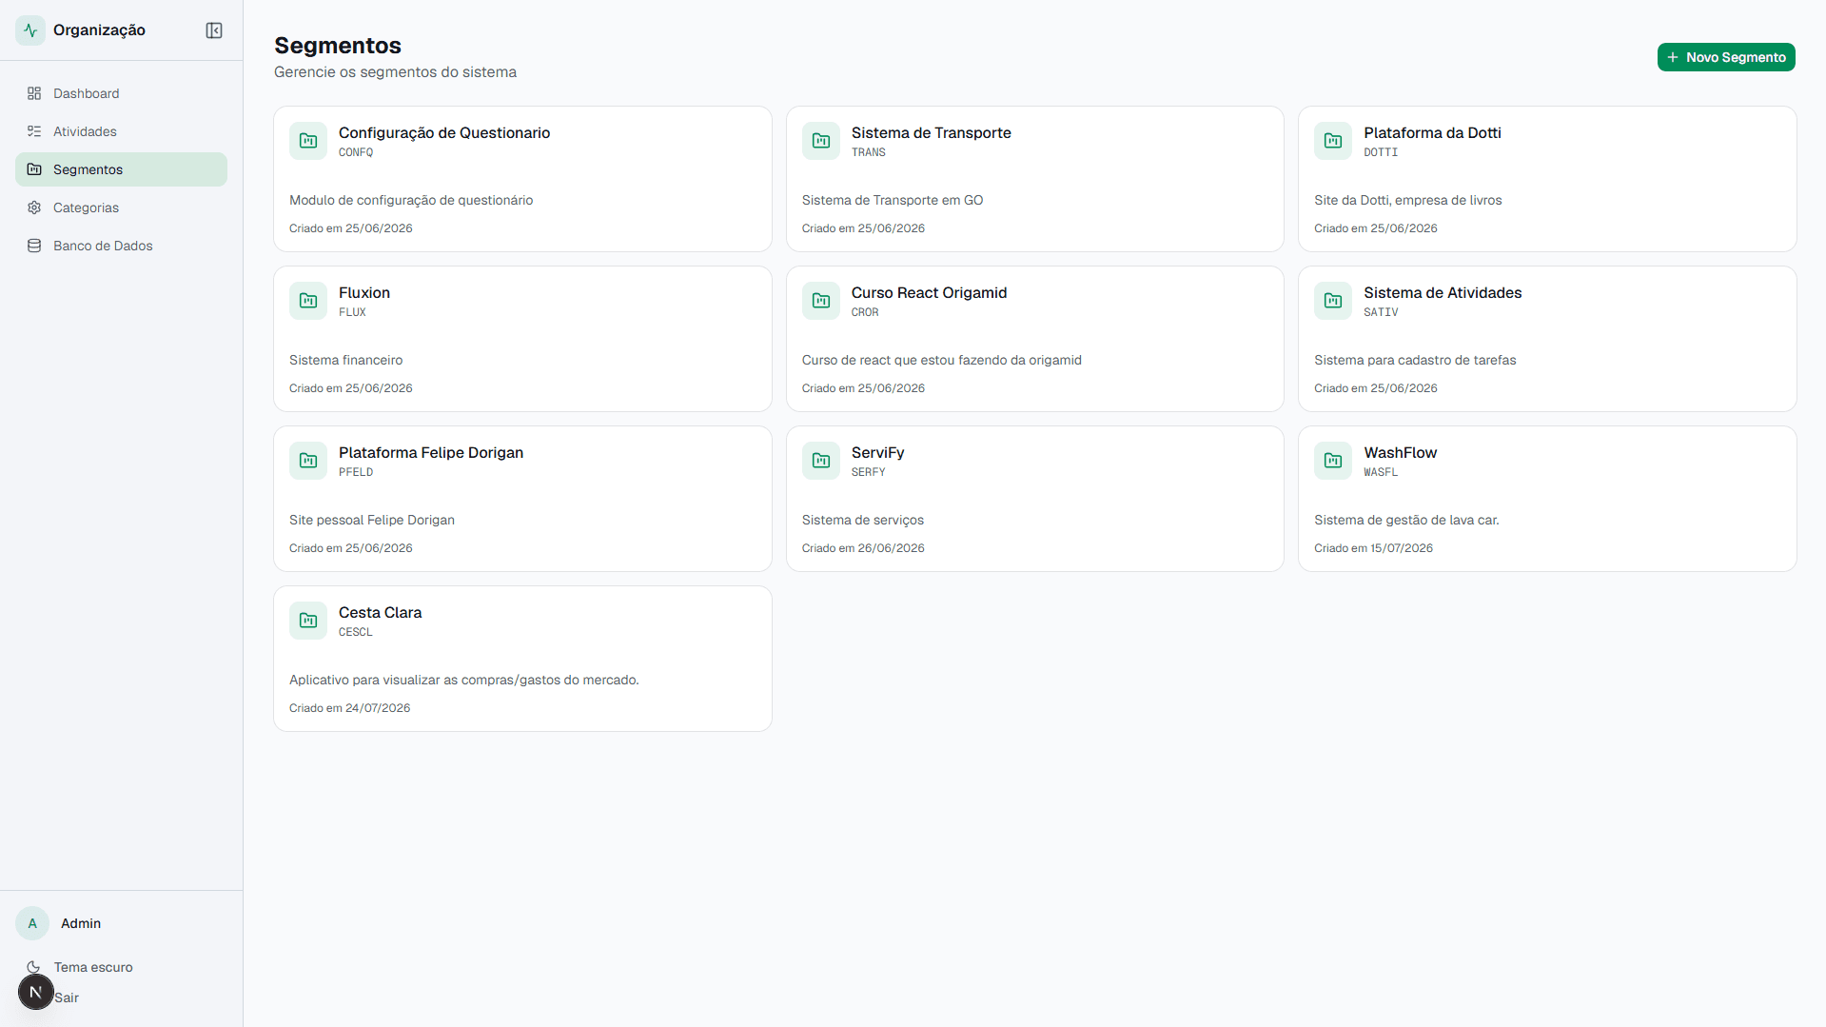Click the folder icon on Fluxion card

(308, 301)
